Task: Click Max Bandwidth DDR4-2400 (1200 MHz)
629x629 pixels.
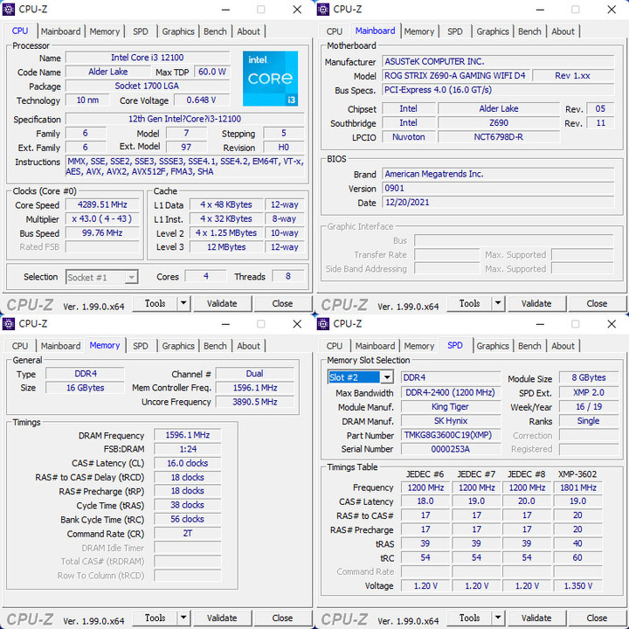Action: pyautogui.click(x=451, y=393)
